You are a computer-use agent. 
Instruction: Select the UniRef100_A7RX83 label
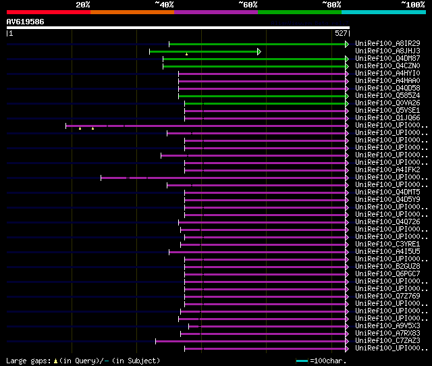point(387,334)
